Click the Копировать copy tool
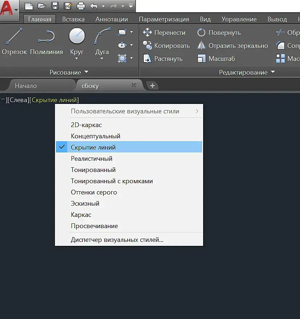This screenshot has height=319, width=300. pos(166,46)
